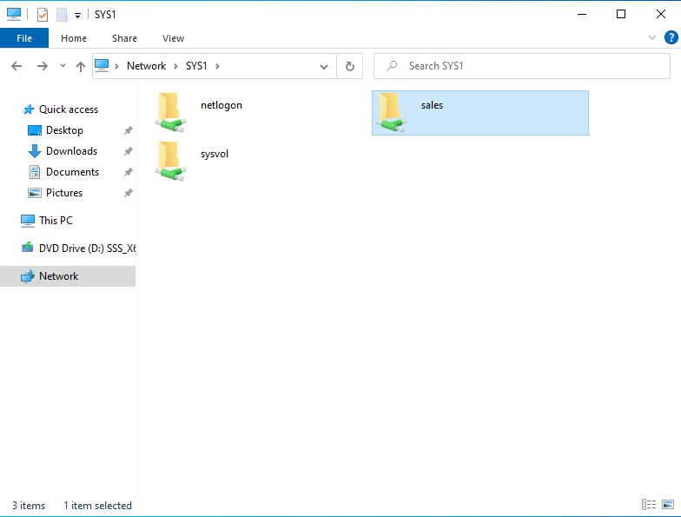Open the sales shared folder icon
681x517 pixels.
pyautogui.click(x=391, y=112)
